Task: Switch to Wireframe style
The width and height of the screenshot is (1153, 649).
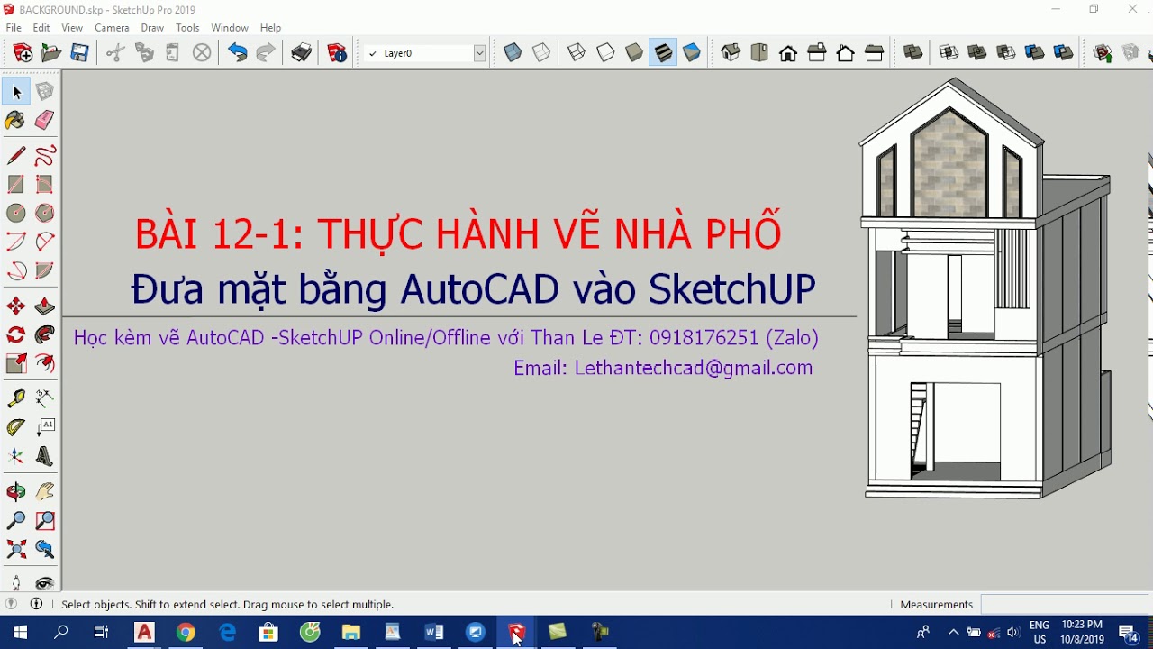Action: (576, 53)
